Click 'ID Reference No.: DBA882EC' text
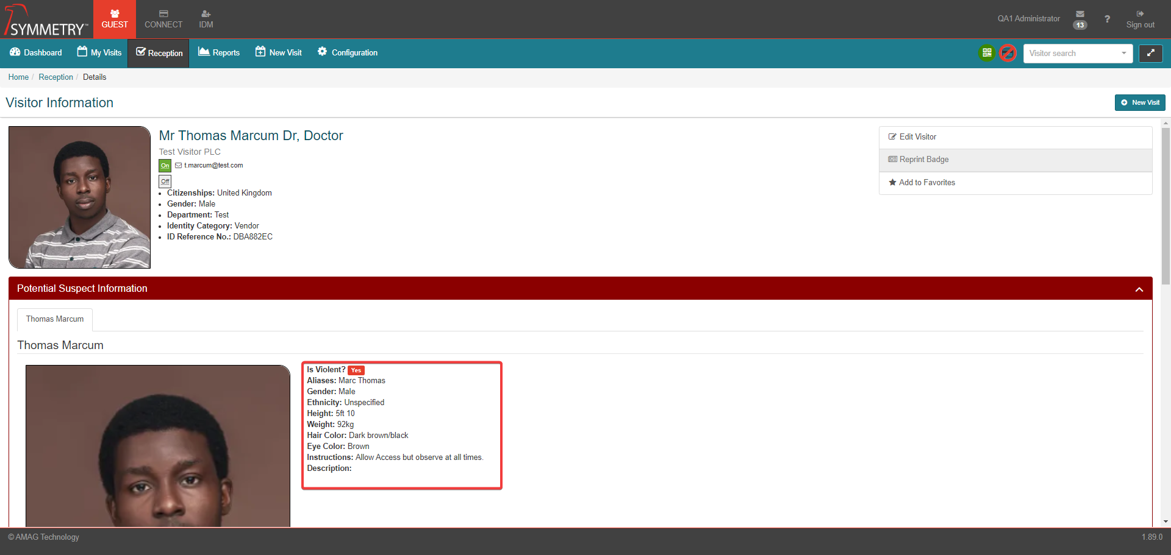1171x555 pixels. pyautogui.click(x=220, y=237)
